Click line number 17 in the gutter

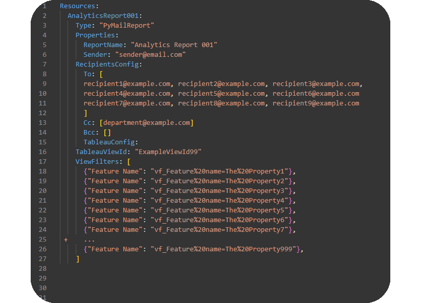coord(42,161)
